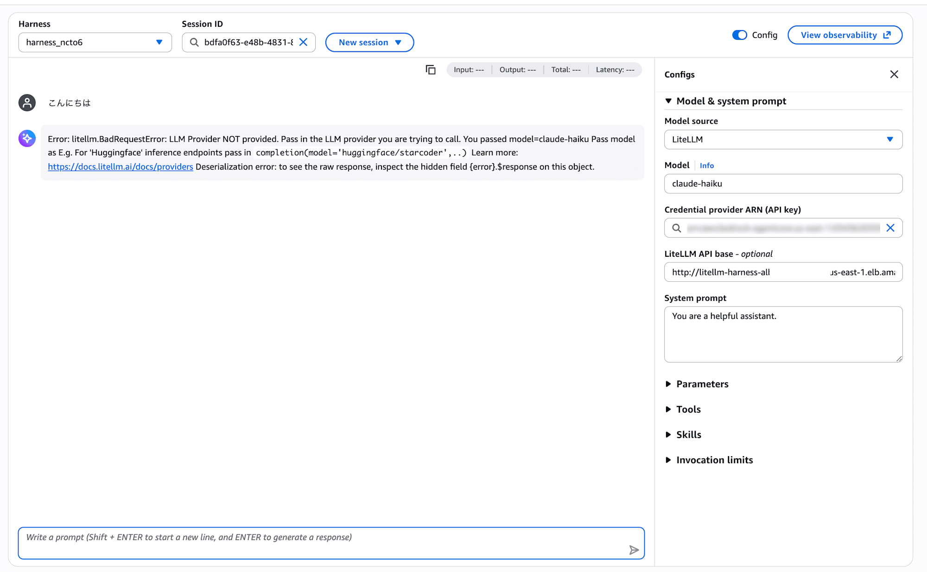
Task: Click the user avatar icon
Action: click(27, 102)
